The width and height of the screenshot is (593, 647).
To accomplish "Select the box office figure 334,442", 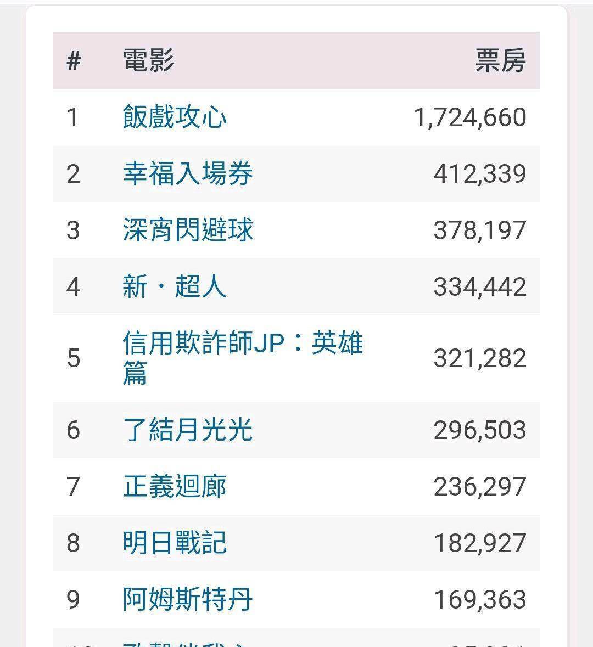I will coord(480,287).
